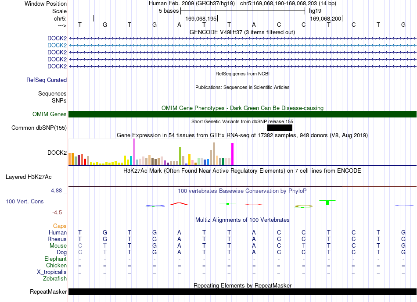
Task: Click the black RepeatMasker element bar
Action: click(242, 291)
